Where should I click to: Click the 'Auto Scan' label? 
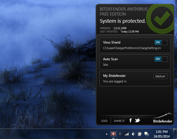[x=111, y=59]
